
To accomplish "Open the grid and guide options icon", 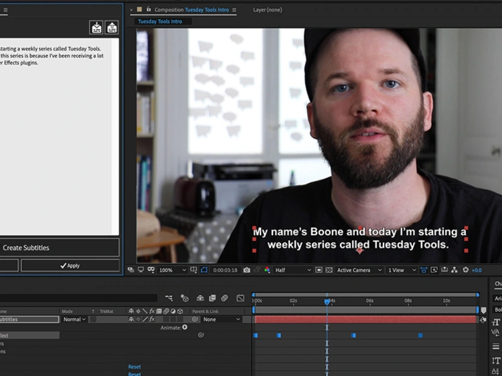I will pos(194,270).
